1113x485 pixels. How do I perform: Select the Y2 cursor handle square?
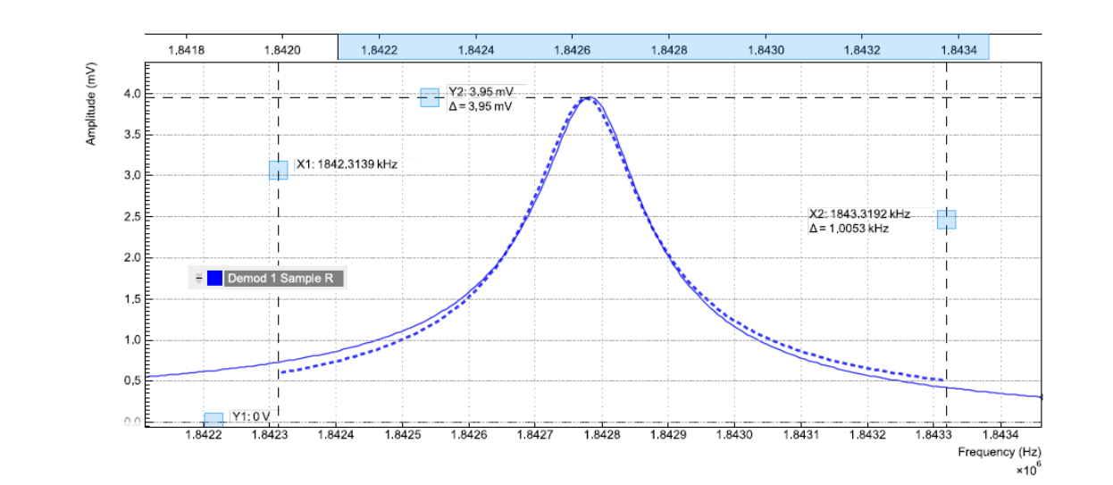[430, 97]
